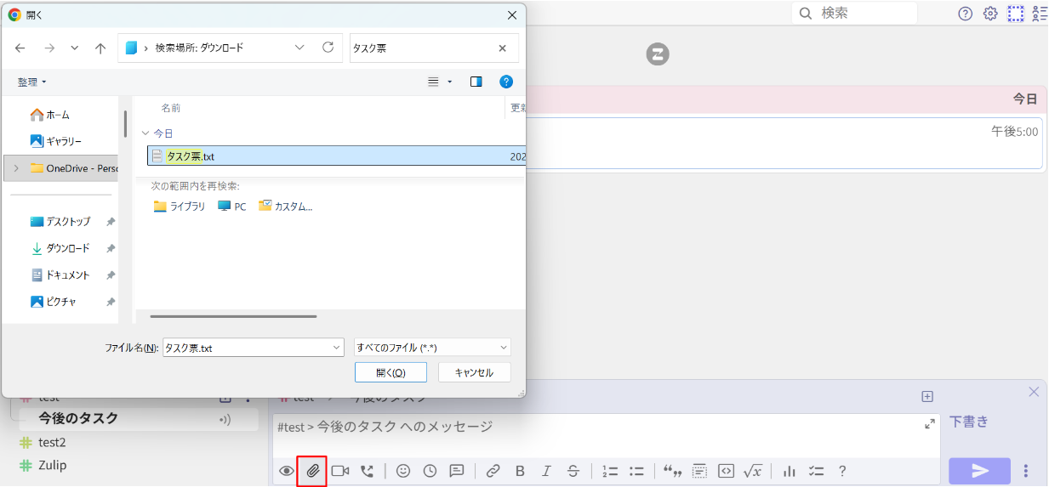Apply strikethrough formatting in compose box
1049x487 pixels.
coord(573,471)
